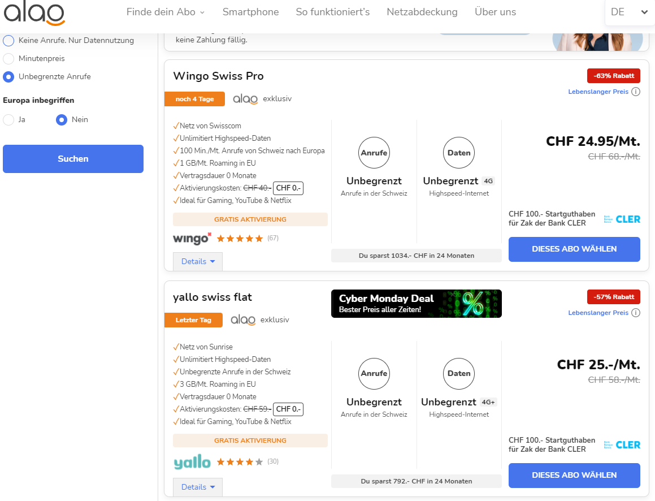The image size is (655, 501).
Task: Click the wingo brand logo
Action: point(192,239)
